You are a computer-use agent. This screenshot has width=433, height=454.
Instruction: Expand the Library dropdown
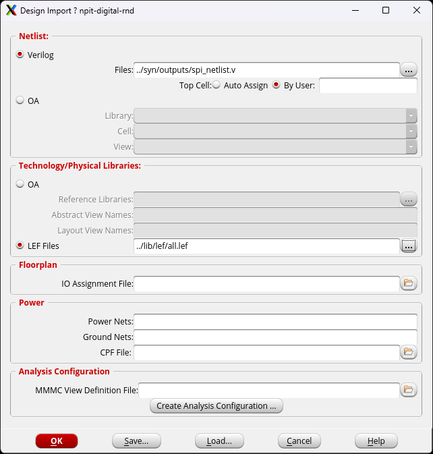pos(411,116)
